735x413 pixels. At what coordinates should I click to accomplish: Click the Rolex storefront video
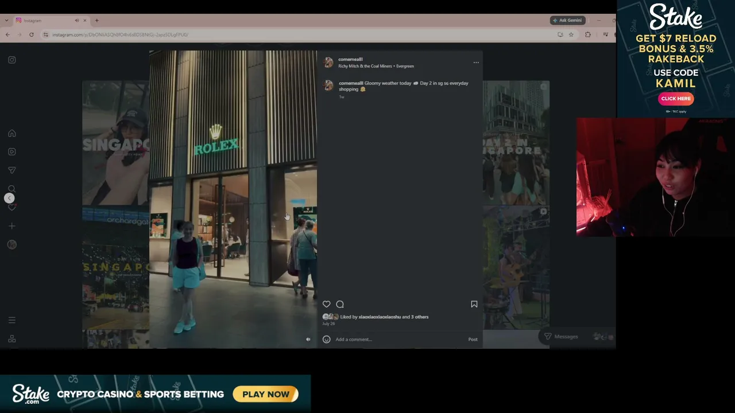[x=233, y=200]
